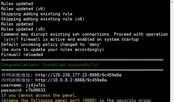Click the 'Default incoming policy changed' line
The width and height of the screenshot is (174, 102).
coord(51,45)
